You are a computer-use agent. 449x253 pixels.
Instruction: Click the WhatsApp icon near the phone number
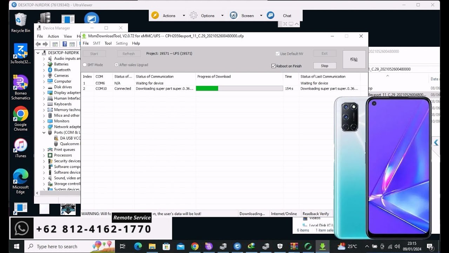coord(21,229)
